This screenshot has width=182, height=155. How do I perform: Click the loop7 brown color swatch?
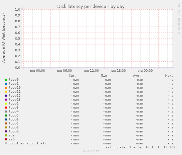click(6, 123)
